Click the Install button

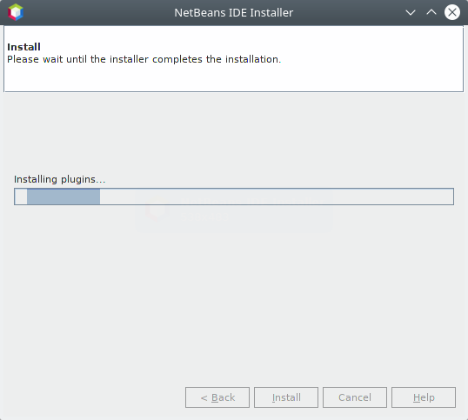coord(286,397)
